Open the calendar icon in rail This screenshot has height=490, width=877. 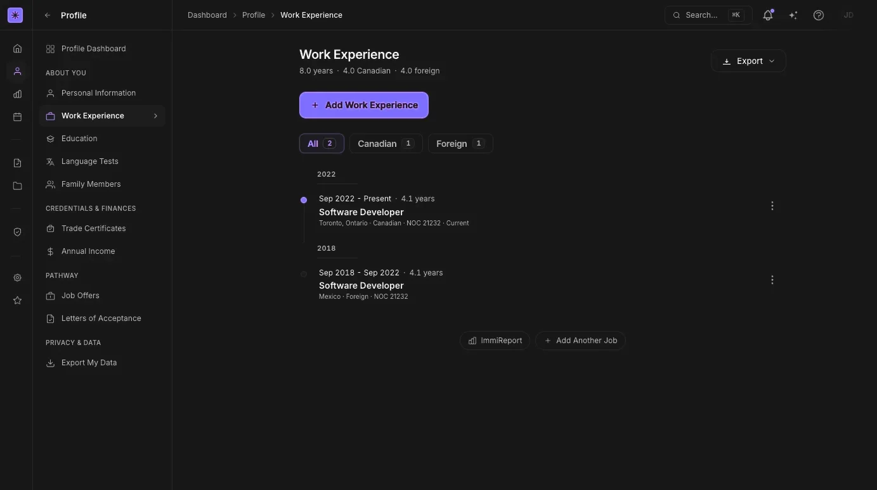(x=17, y=117)
